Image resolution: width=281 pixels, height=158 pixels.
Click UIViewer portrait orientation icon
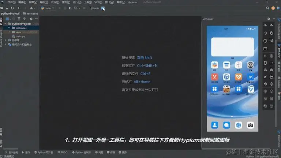[x=265, y=63]
